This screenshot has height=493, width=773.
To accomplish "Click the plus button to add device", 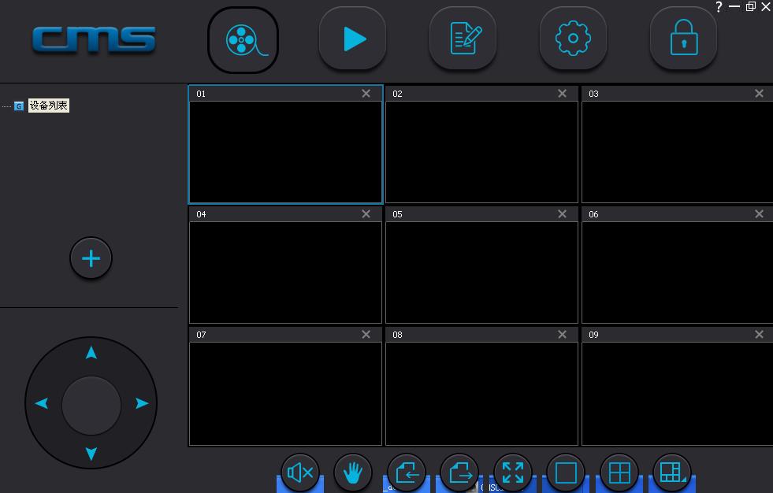I will [91, 258].
